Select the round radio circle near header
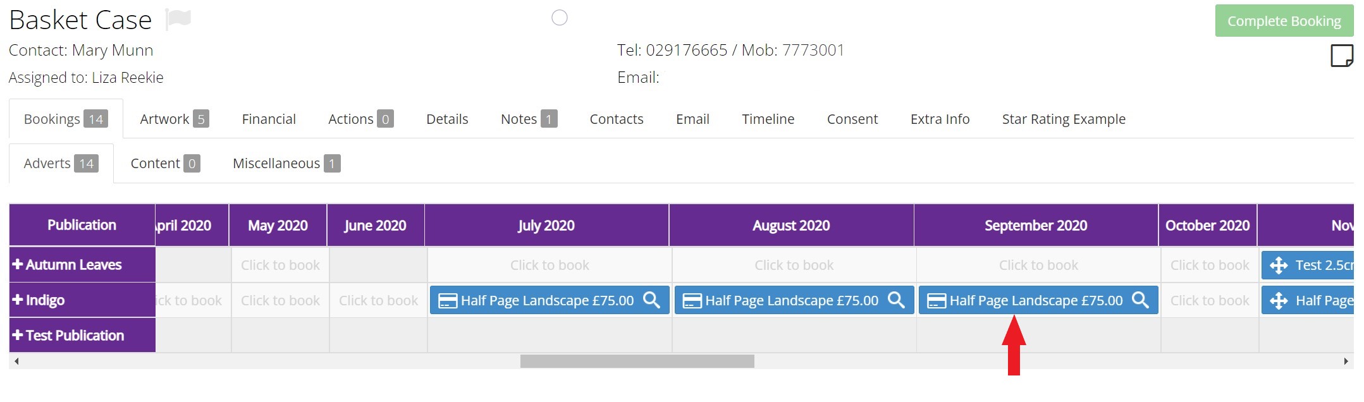The width and height of the screenshot is (1364, 402). (560, 18)
